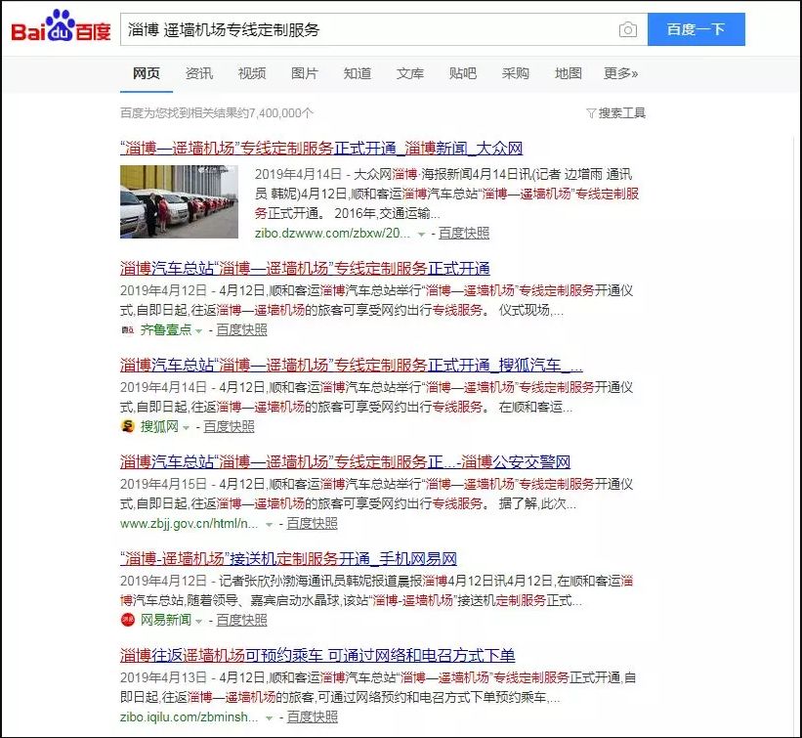Click the 齐鲁壹点 source icon
This screenshot has height=738, width=802.
tap(127, 330)
